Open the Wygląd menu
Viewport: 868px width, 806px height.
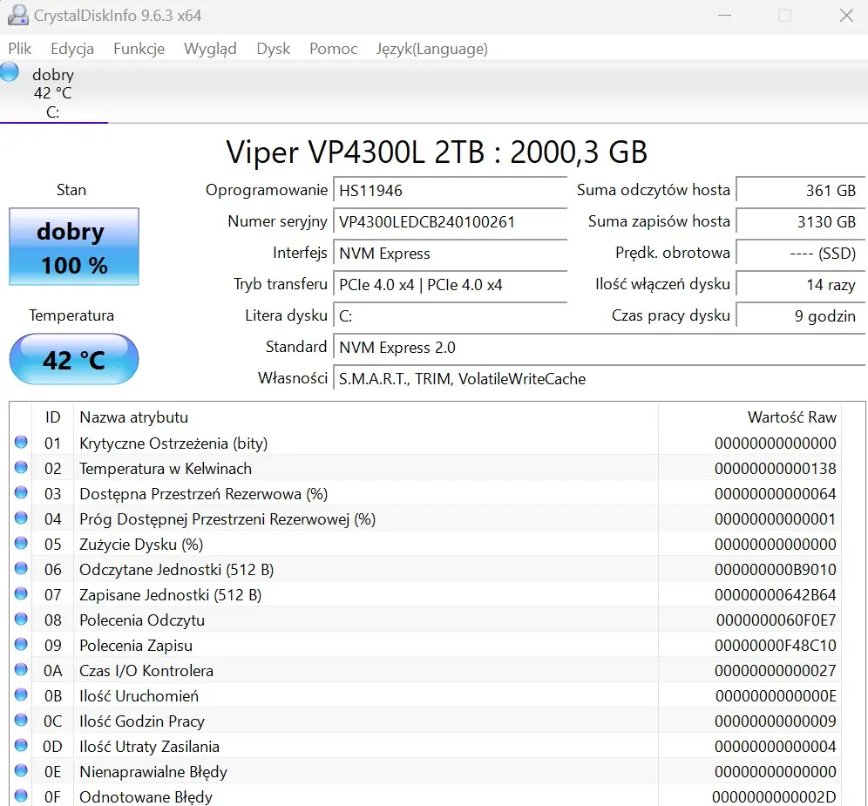(x=210, y=49)
